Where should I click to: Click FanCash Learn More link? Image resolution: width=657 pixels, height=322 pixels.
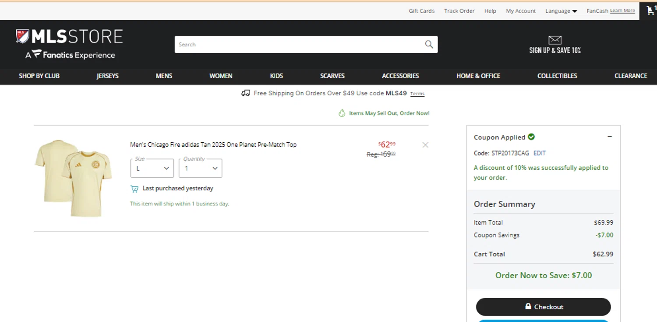click(x=622, y=11)
